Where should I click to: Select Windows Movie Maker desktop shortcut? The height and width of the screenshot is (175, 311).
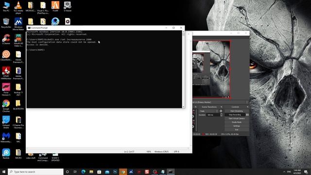18,24
